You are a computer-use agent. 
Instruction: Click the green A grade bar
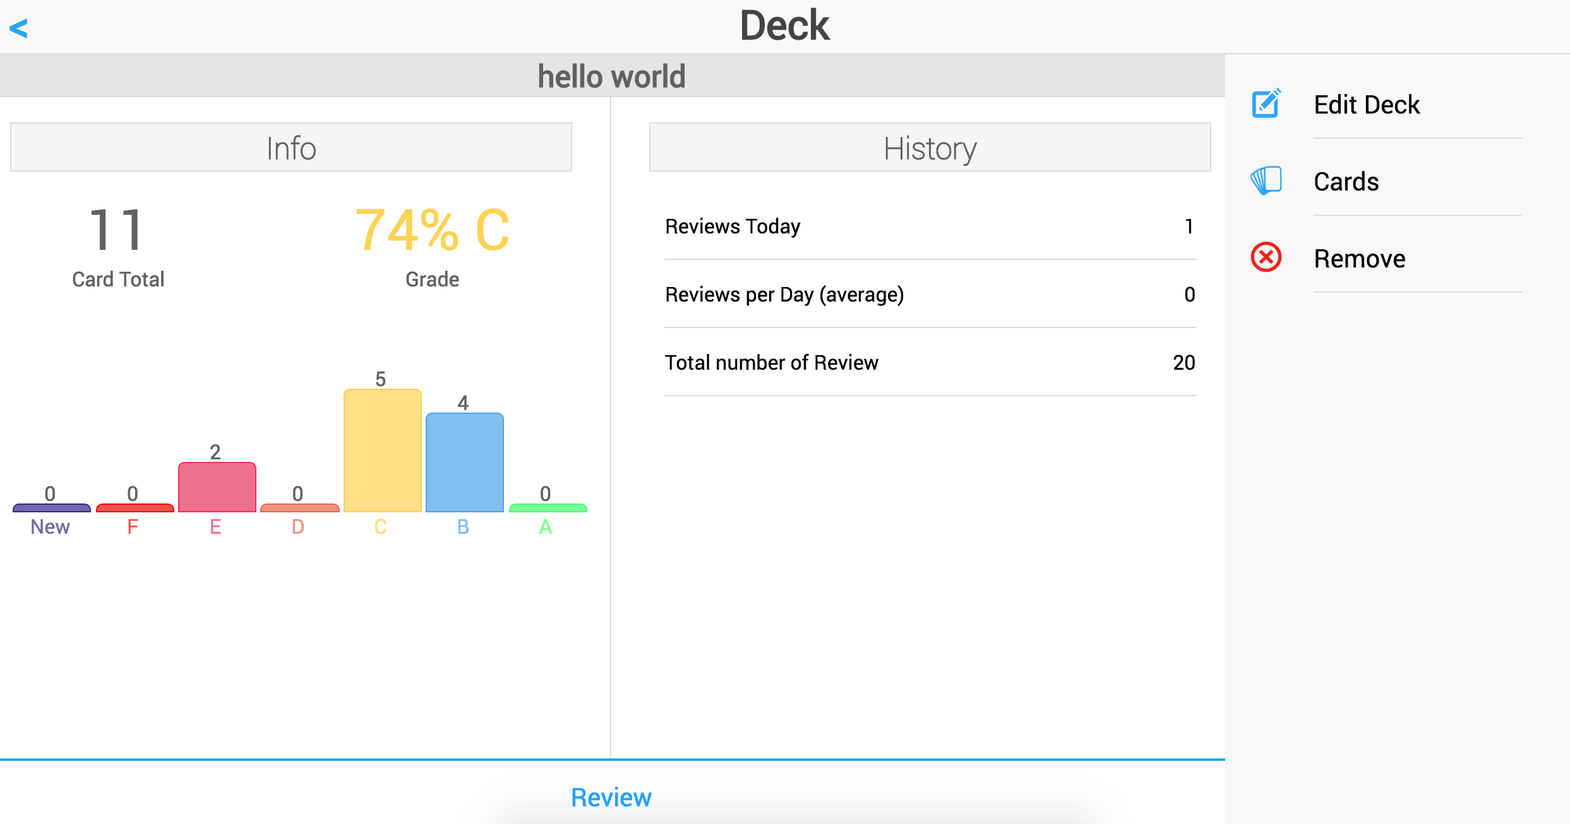(548, 507)
